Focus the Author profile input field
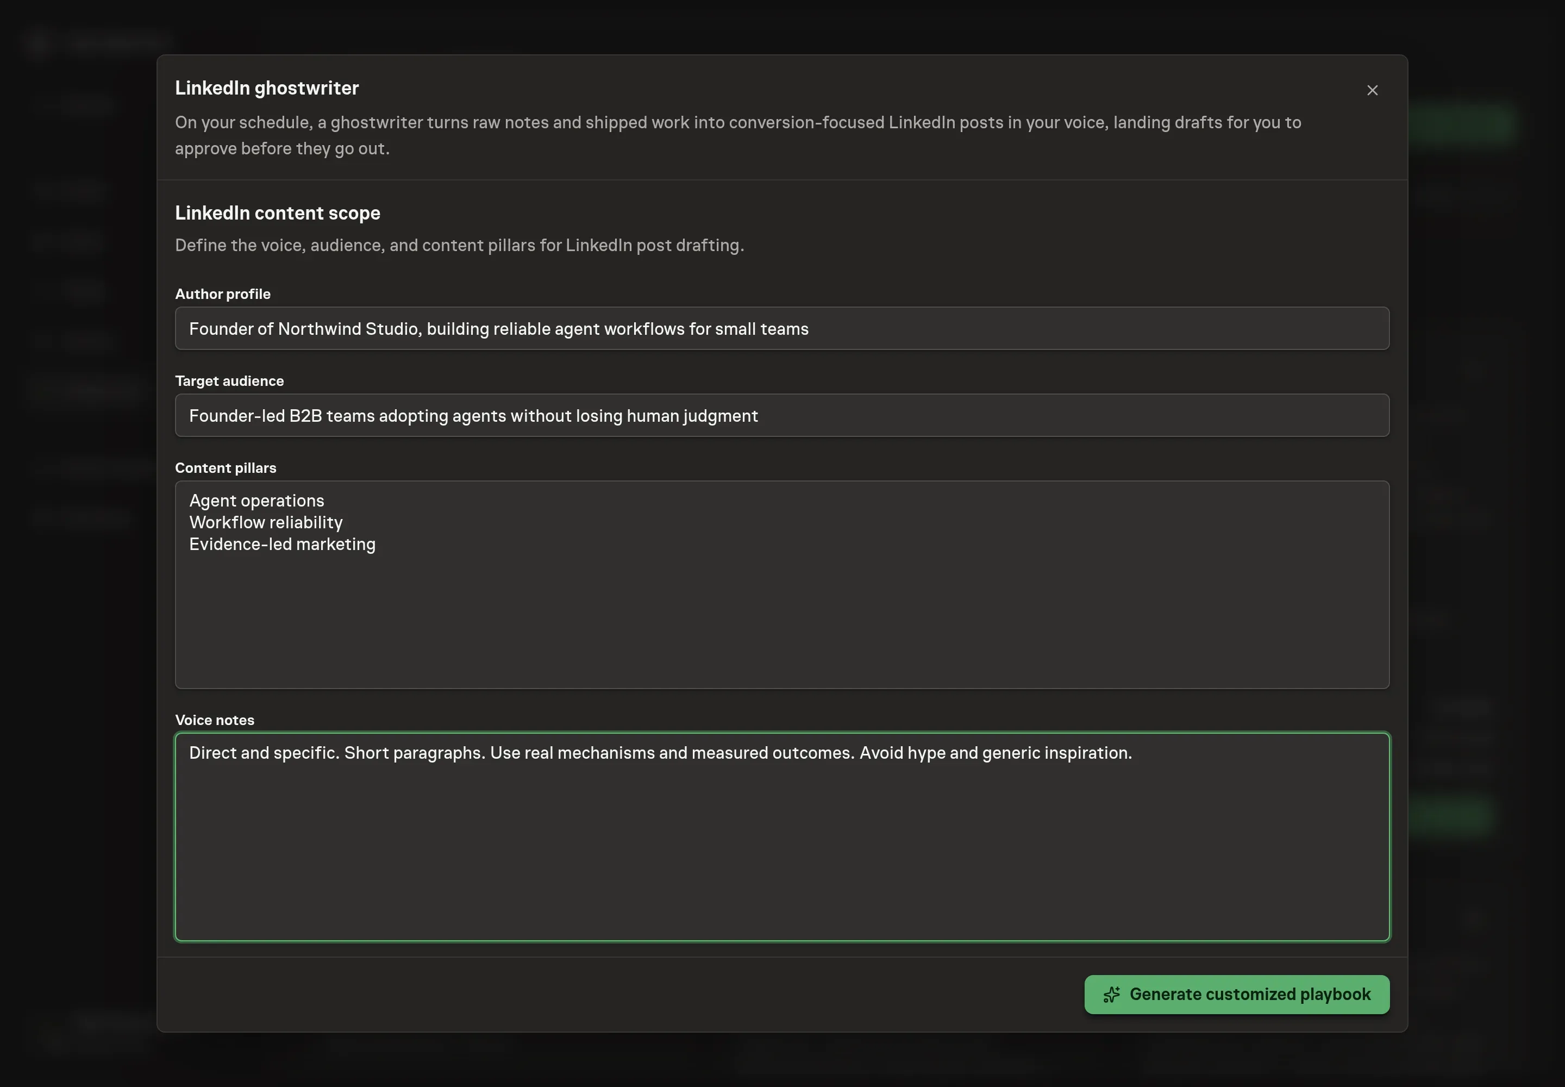 click(x=782, y=328)
